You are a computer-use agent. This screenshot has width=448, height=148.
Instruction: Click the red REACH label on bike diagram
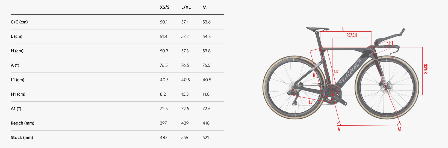352,35
